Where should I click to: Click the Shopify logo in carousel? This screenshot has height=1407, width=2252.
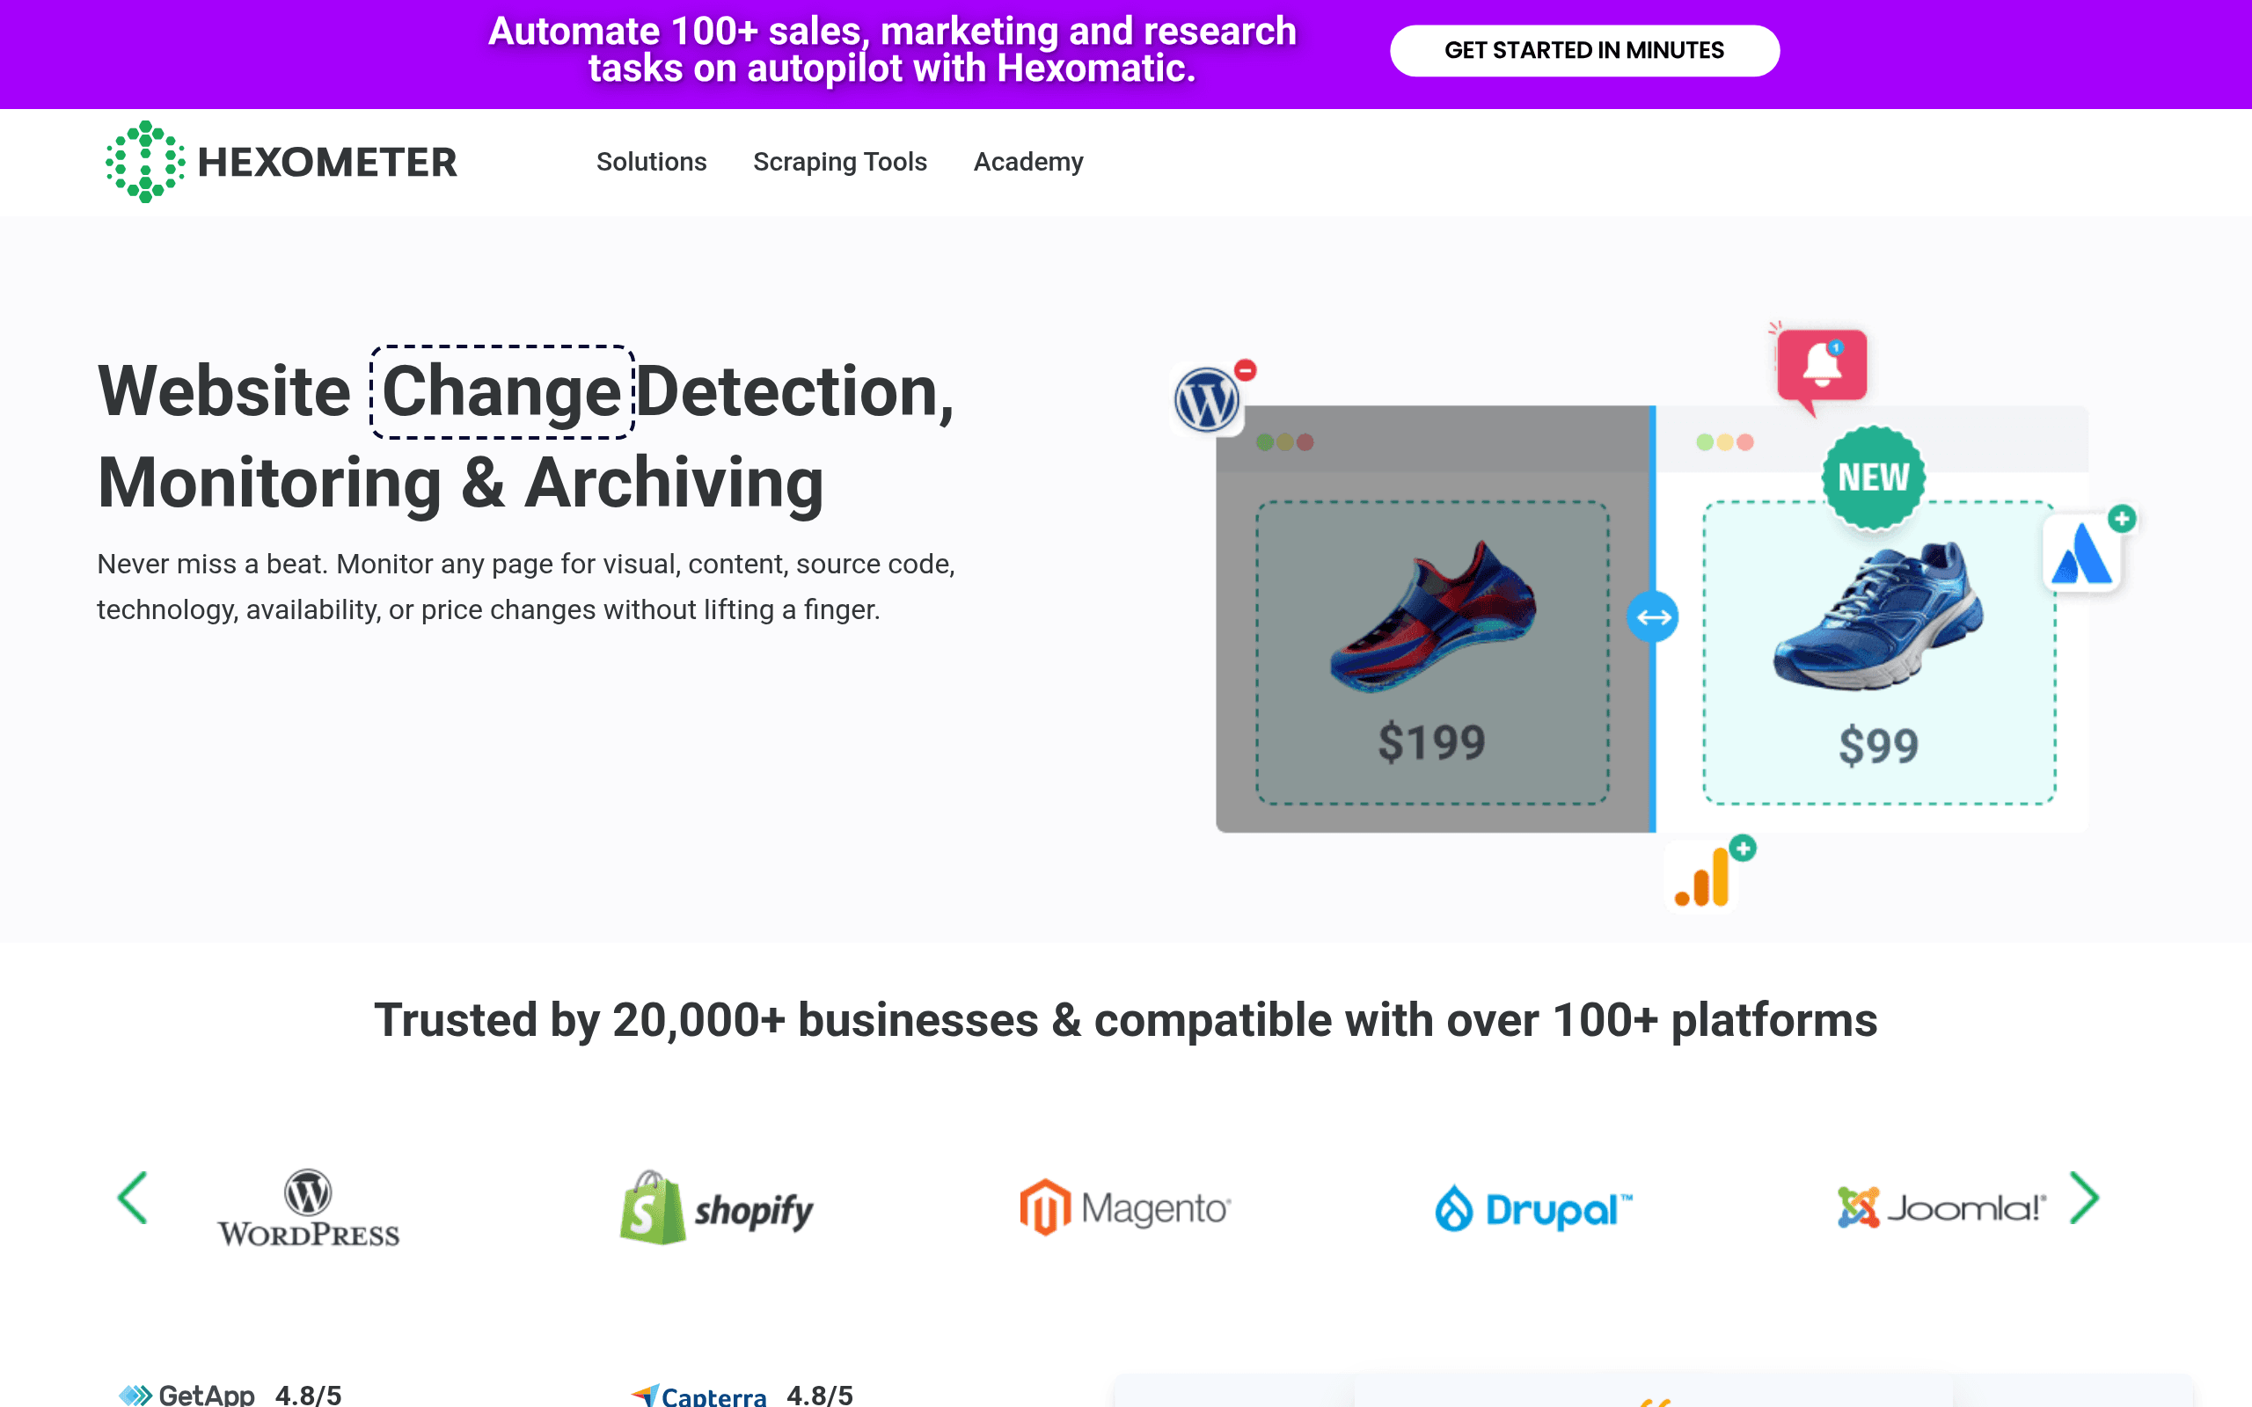click(x=717, y=1208)
